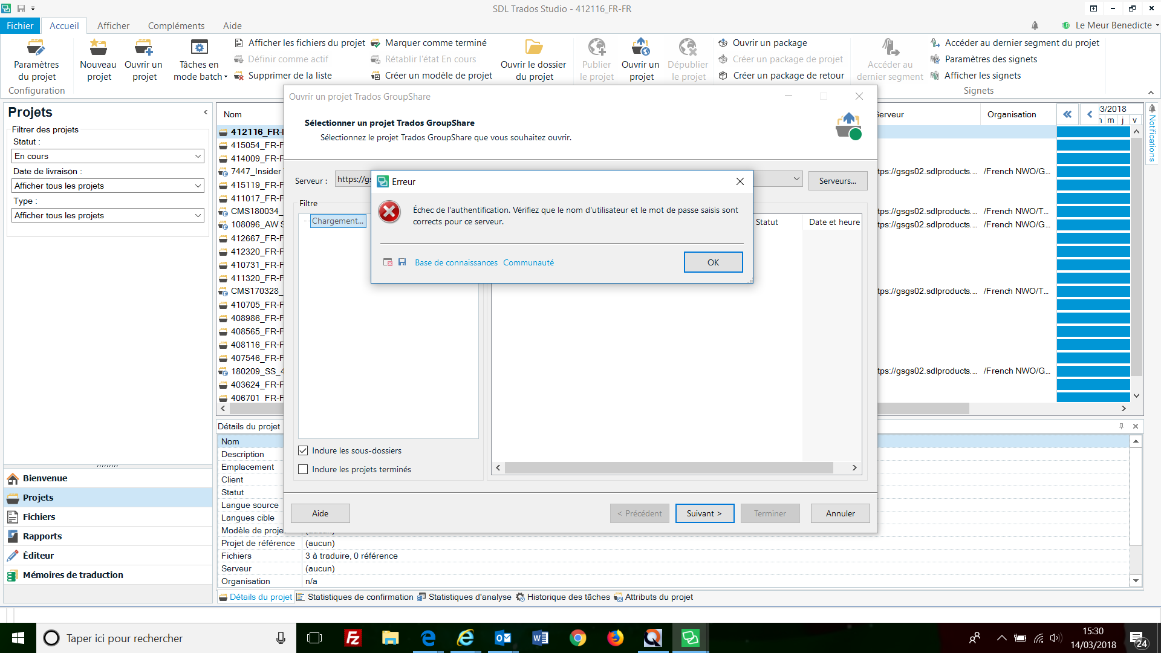Move the calendar back with single chevron

pos(1089,114)
